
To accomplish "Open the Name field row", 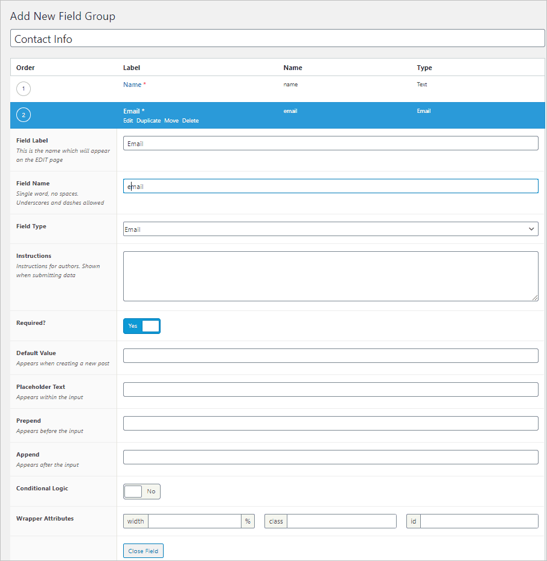I will [x=132, y=85].
